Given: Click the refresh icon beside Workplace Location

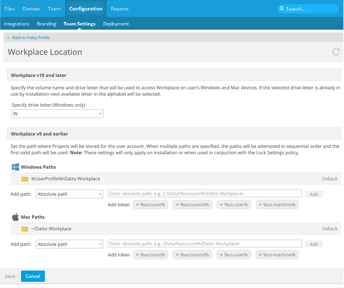Looking at the screenshot, I should (x=336, y=52).
